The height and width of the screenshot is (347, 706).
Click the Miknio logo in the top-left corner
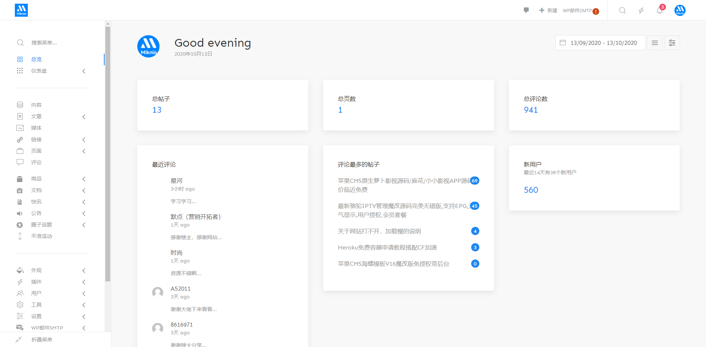pos(21,10)
